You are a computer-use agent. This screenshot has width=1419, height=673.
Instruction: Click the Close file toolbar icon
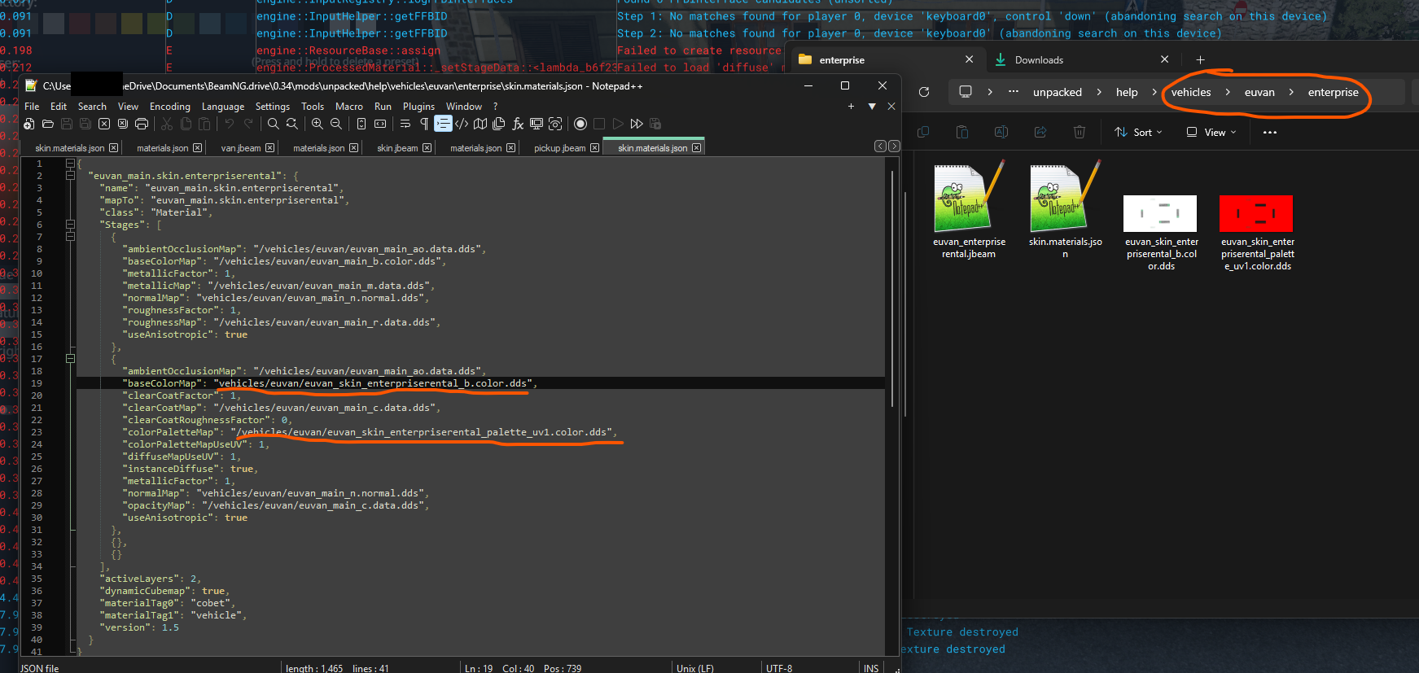[104, 124]
